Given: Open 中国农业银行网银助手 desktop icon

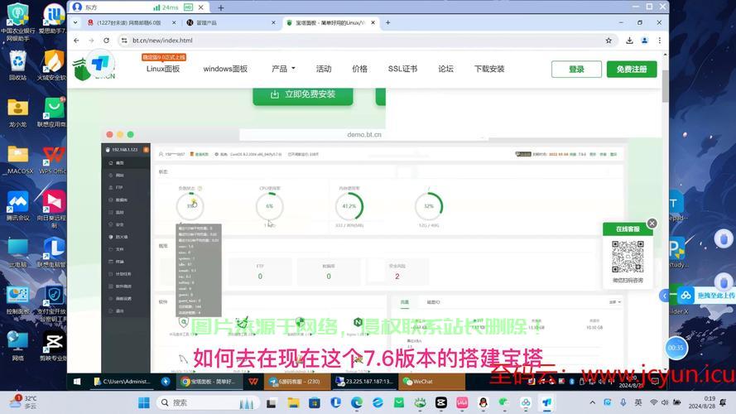Looking at the screenshot, I should coord(18,22).
